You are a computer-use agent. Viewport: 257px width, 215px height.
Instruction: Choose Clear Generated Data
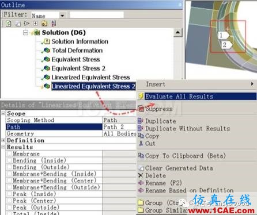pyautogui.click(x=197, y=168)
